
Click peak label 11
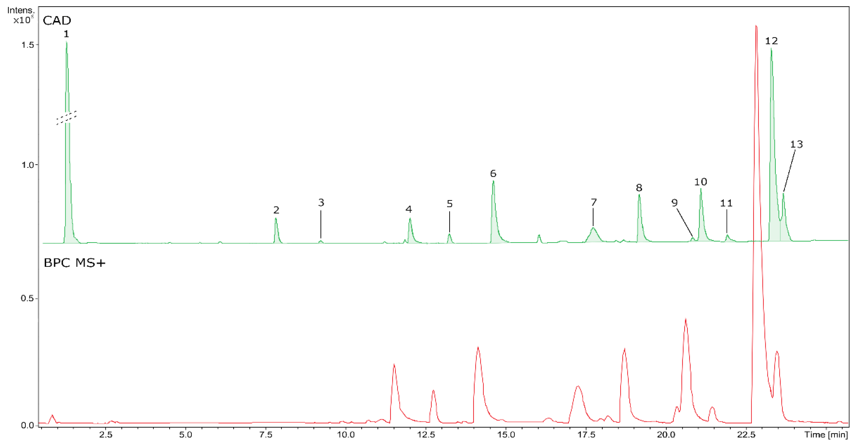pyautogui.click(x=726, y=203)
